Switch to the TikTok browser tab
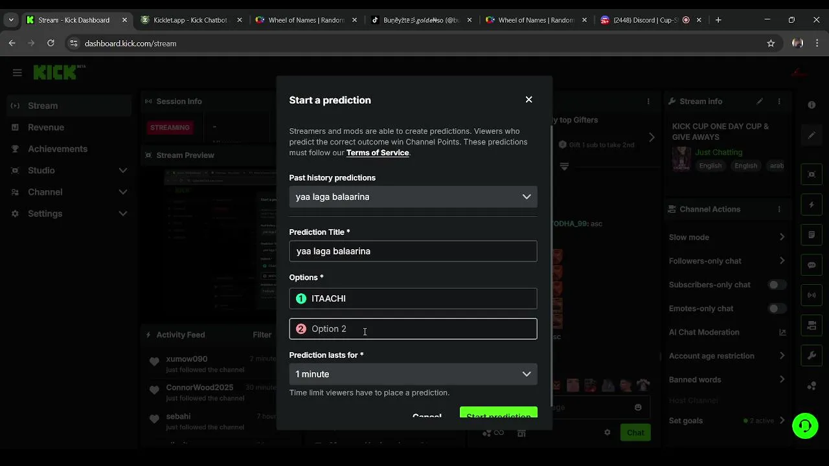The image size is (829, 466). click(x=421, y=20)
